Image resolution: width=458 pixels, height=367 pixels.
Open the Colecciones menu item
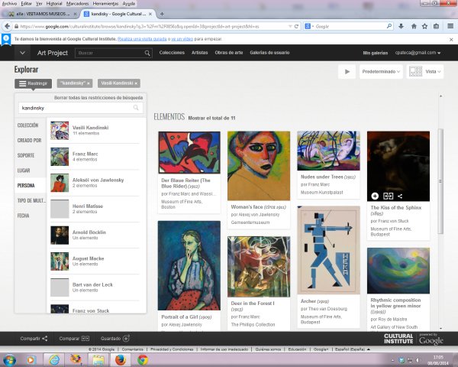pos(172,53)
